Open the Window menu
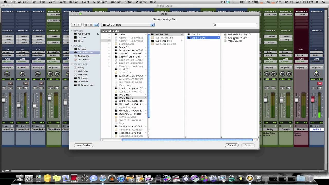Image resolution: width=329 pixels, height=185 pixels. (x=141, y=2)
